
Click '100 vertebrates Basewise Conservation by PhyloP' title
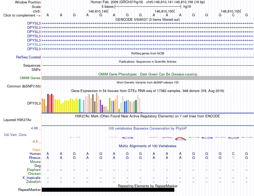148,129
